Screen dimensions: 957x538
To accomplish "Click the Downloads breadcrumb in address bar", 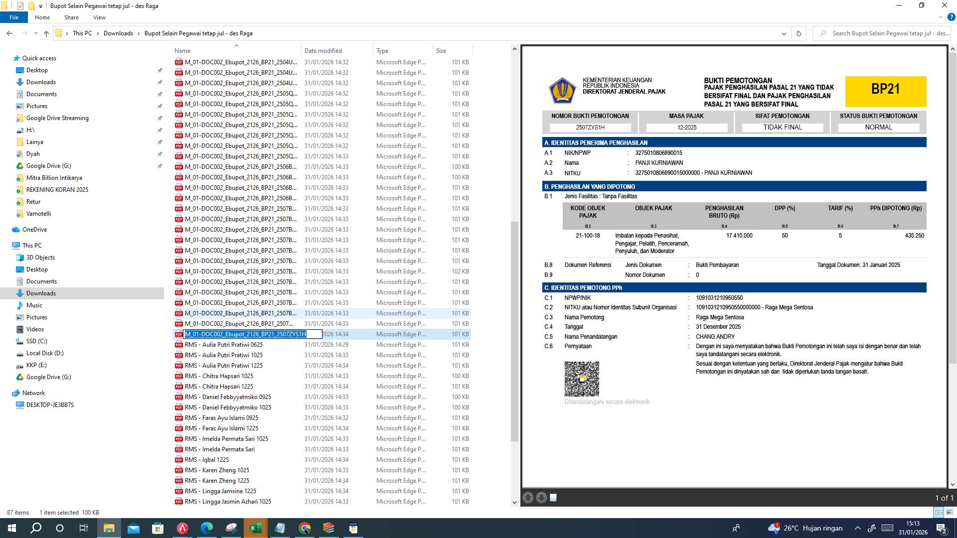I will click(119, 33).
